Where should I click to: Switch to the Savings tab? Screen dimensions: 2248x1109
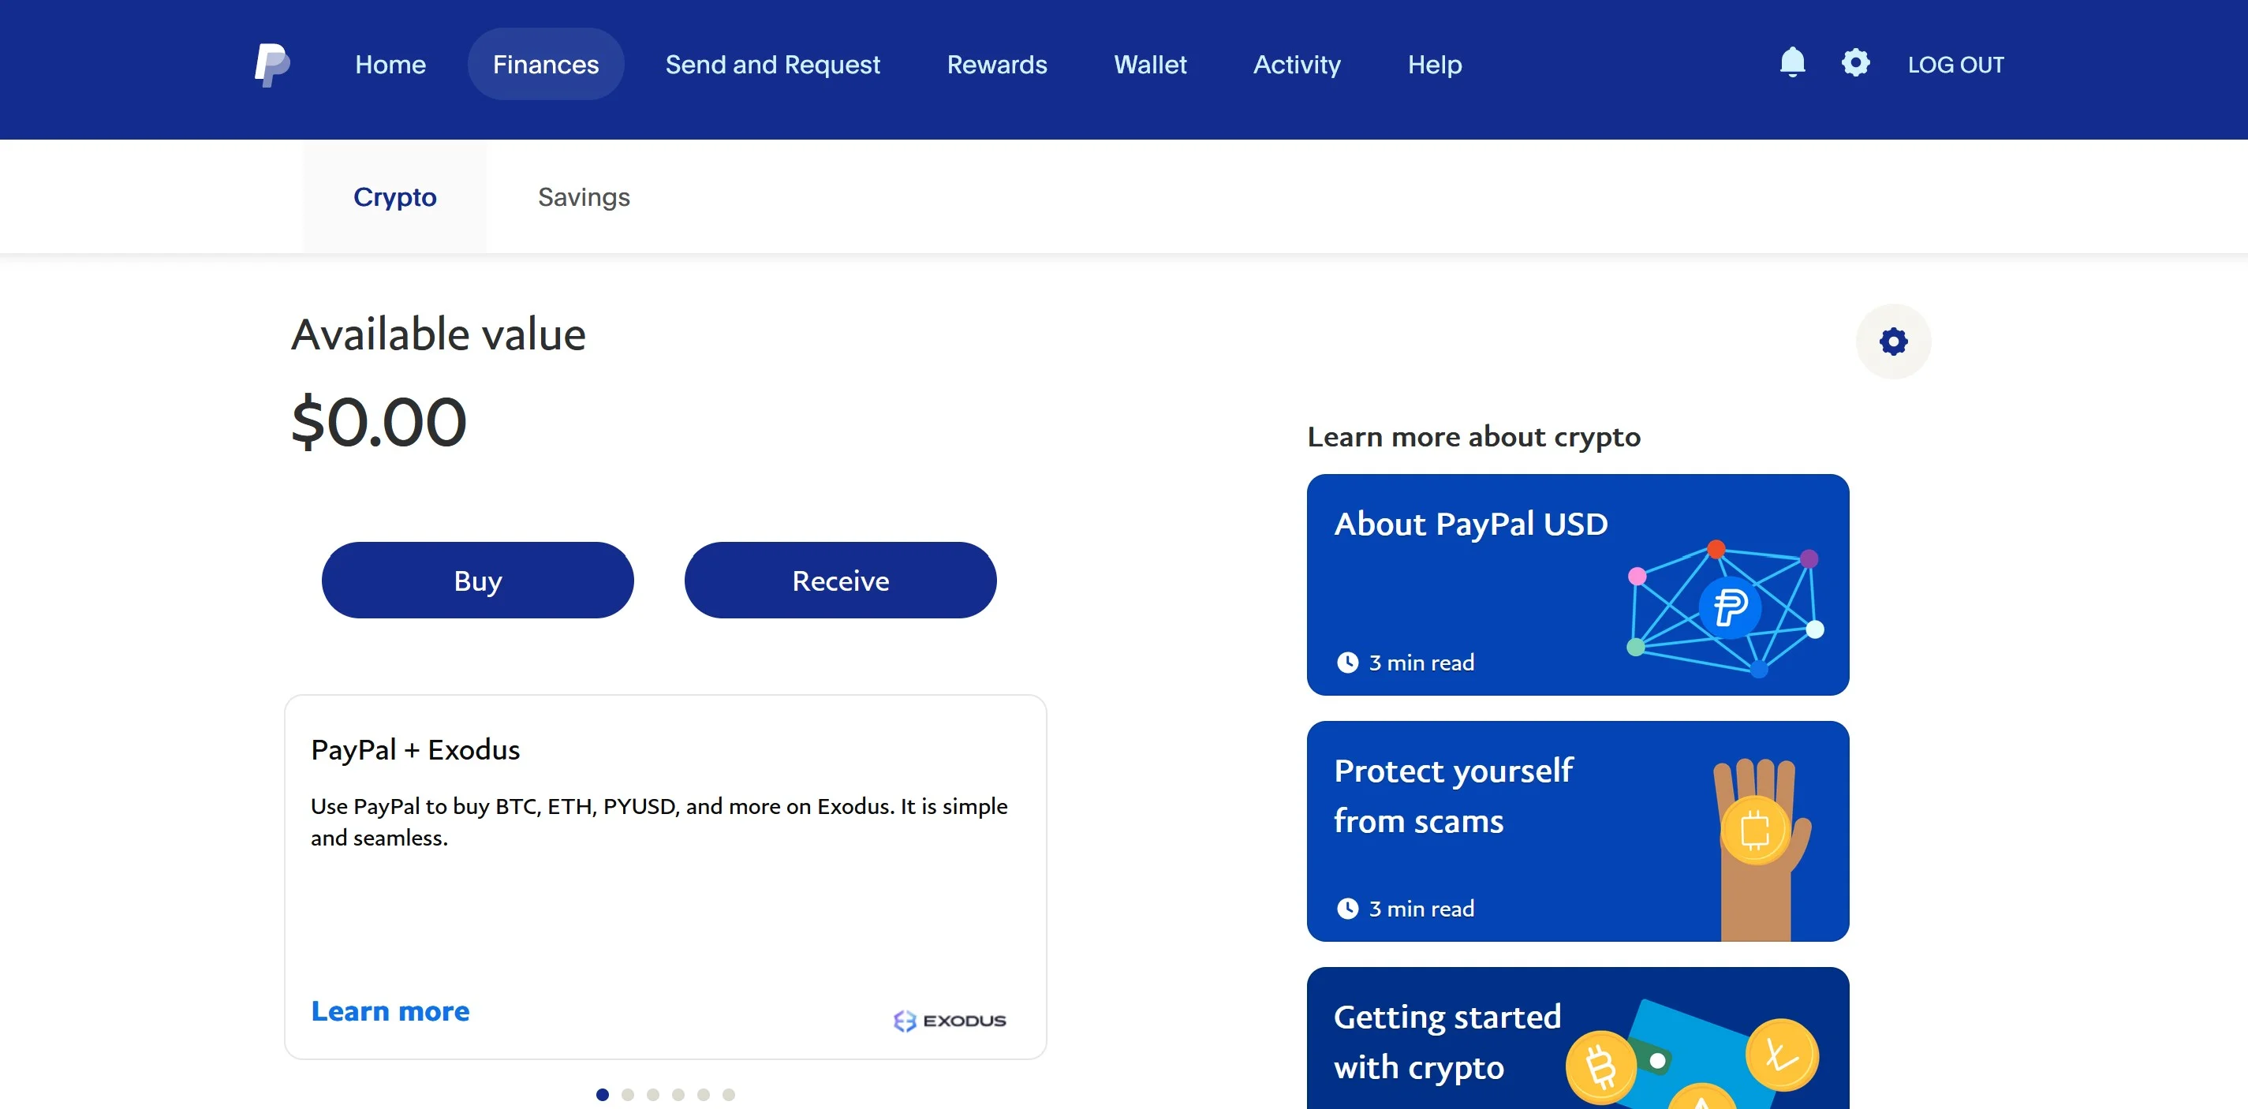click(584, 197)
